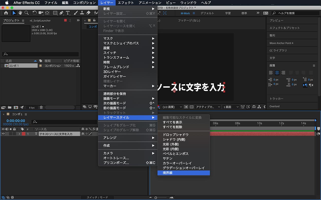Select the Type text tool
This screenshot has width=321, height=200.
[67, 13]
